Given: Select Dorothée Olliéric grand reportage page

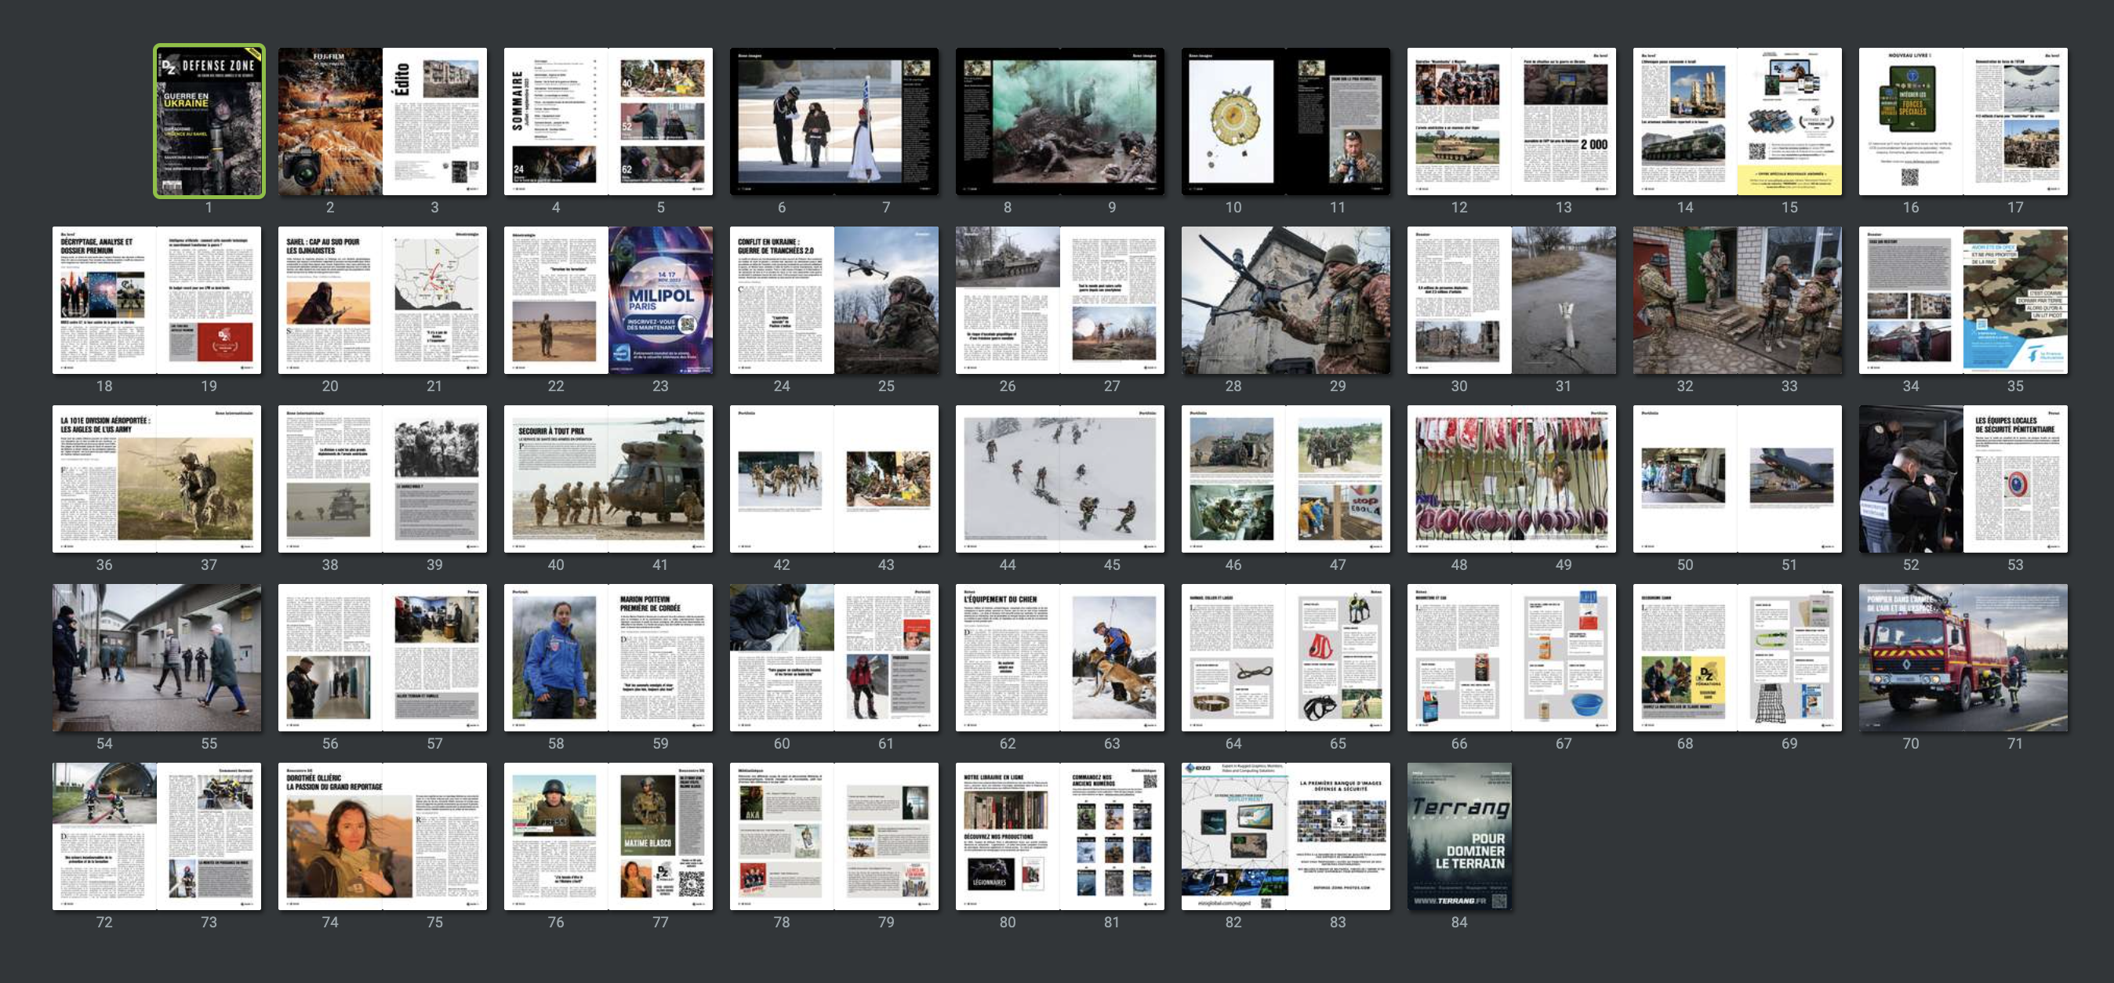Looking at the screenshot, I should coord(330,836).
